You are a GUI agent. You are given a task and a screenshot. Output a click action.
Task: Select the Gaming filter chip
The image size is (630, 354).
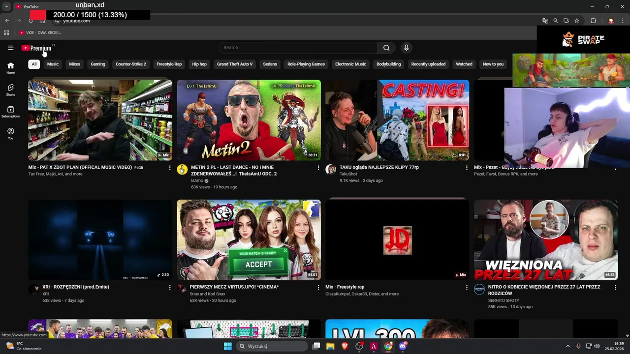tap(98, 64)
